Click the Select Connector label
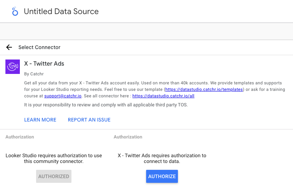Screen dimensions: 293x194 tap(39, 47)
